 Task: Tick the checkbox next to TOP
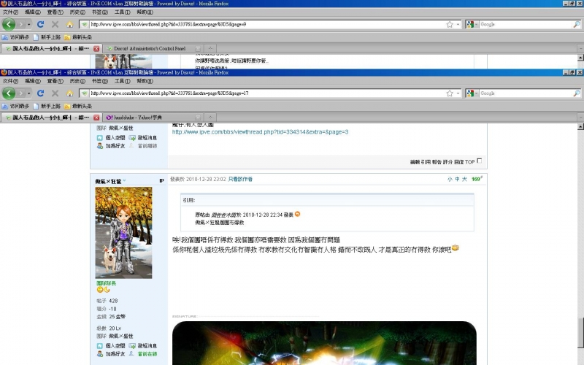click(x=480, y=161)
